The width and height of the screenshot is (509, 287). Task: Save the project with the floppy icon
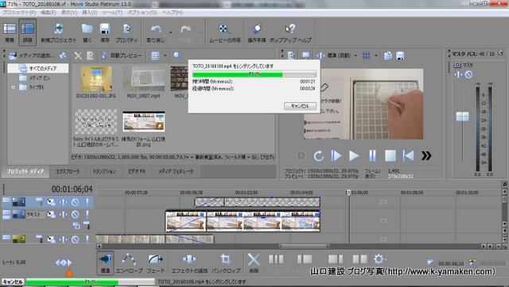(104, 33)
